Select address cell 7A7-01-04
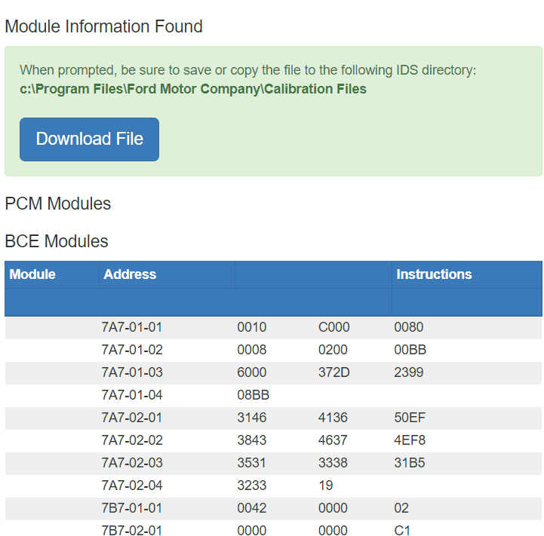Viewport: 544px width, 536px height. point(132,395)
